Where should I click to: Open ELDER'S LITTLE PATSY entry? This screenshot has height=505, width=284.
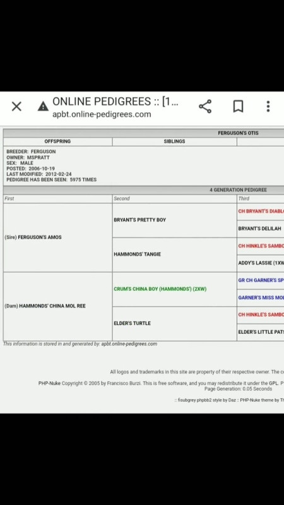[261, 332]
